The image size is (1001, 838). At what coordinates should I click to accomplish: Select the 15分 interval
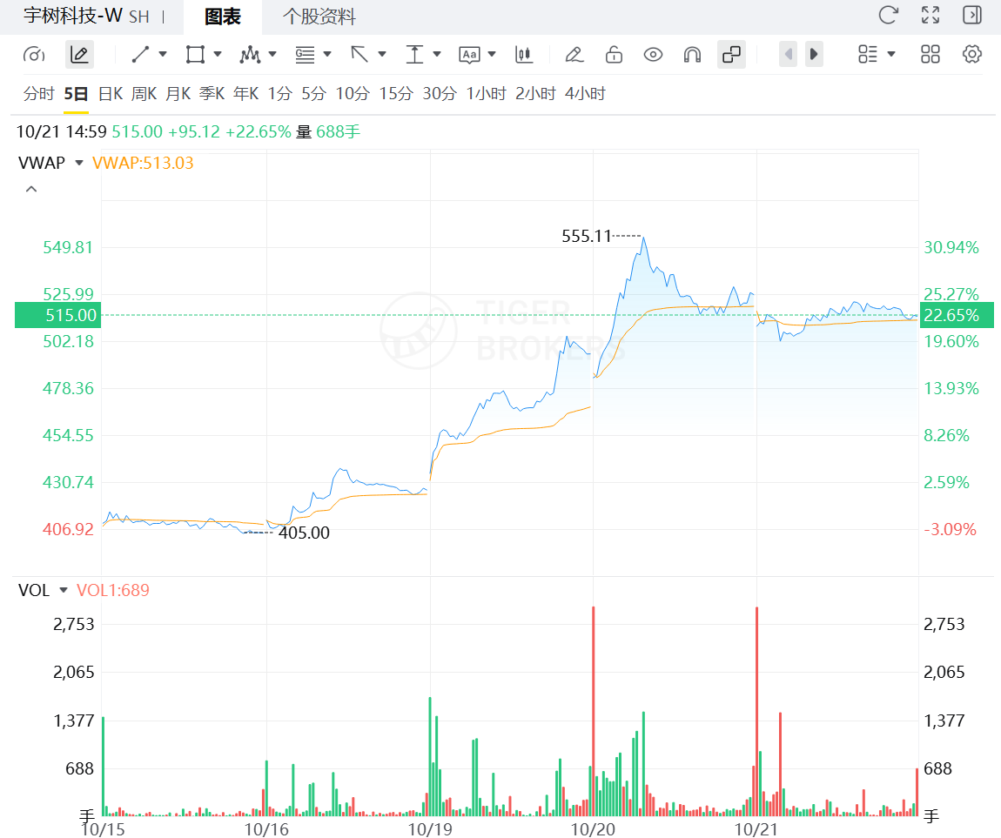pyautogui.click(x=396, y=94)
